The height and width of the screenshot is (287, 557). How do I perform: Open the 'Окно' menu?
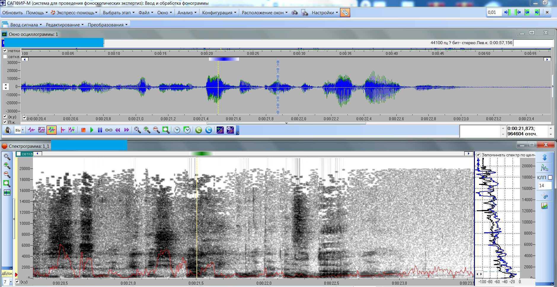[x=165, y=13]
